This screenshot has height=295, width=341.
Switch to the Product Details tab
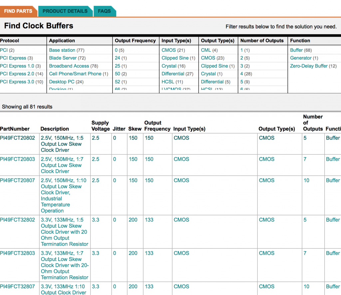(x=65, y=11)
